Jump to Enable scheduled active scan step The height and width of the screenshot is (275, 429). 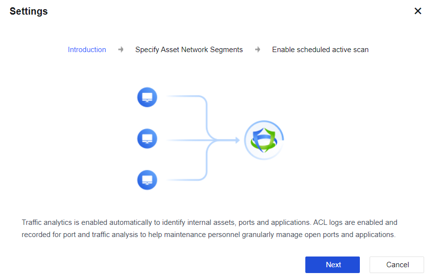tap(320, 50)
